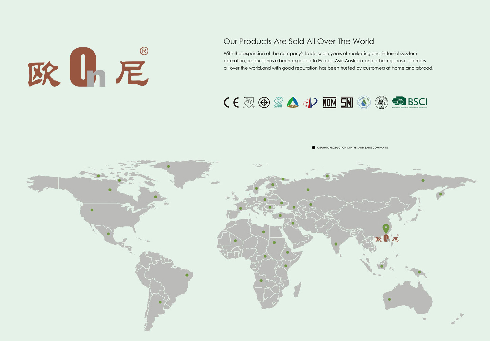Click the legend label CERAMIC PRODUCTION CENTRES
Screen dimensions: 490x341
(x=352, y=147)
